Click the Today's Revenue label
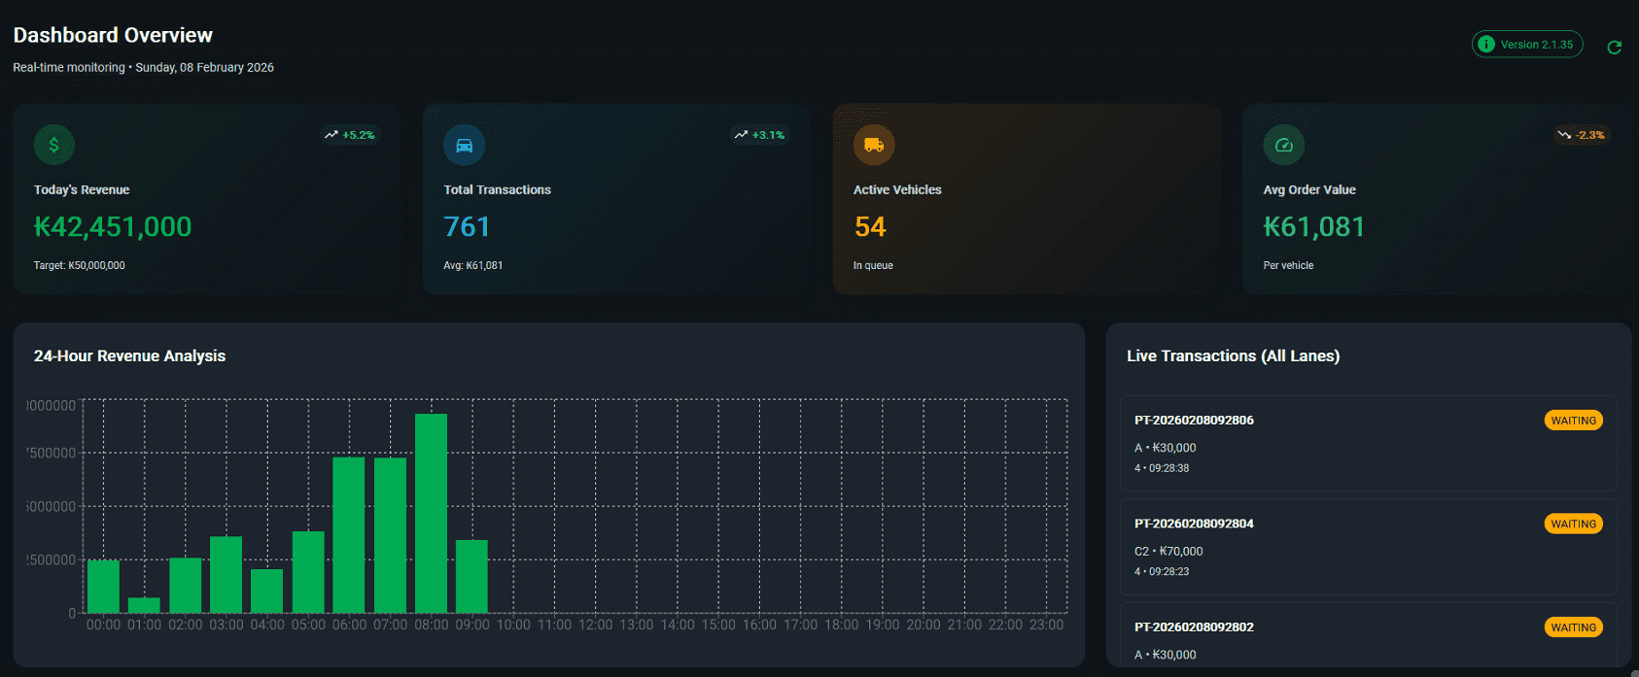Image resolution: width=1639 pixels, height=677 pixels. pyautogui.click(x=82, y=189)
